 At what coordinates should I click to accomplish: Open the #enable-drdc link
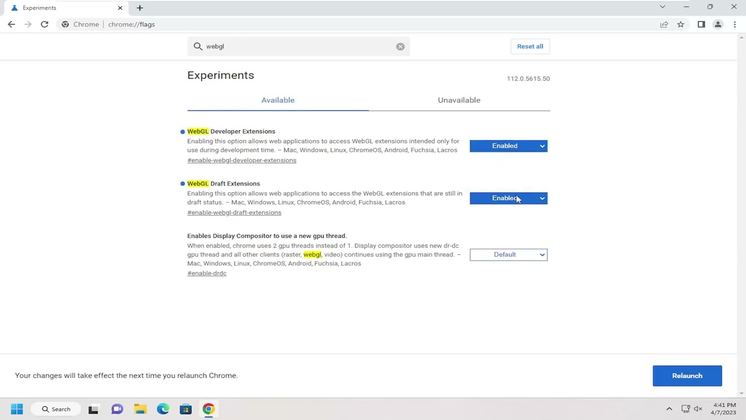click(207, 274)
